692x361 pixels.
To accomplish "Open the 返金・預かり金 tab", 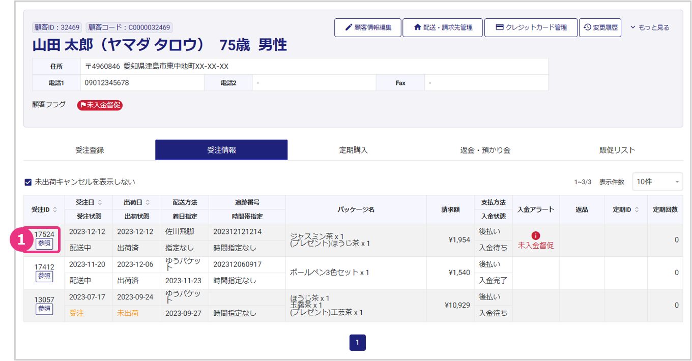I will 485,150.
